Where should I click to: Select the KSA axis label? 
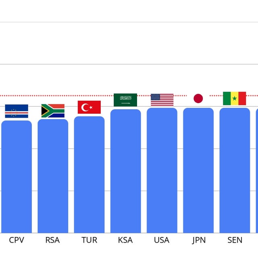tap(125, 240)
